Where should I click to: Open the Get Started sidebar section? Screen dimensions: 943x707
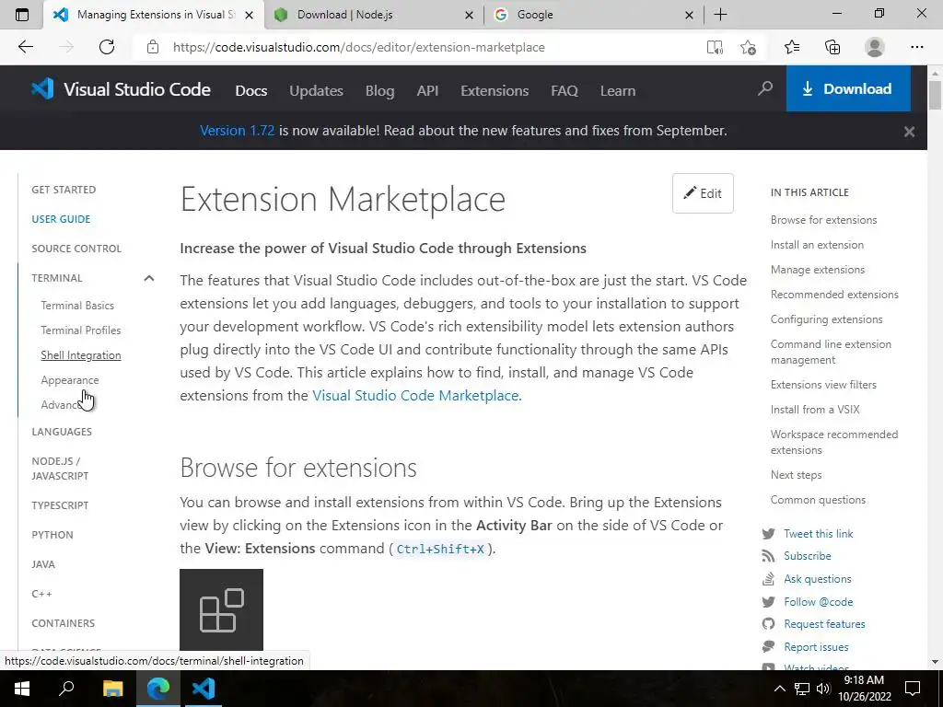tap(64, 190)
